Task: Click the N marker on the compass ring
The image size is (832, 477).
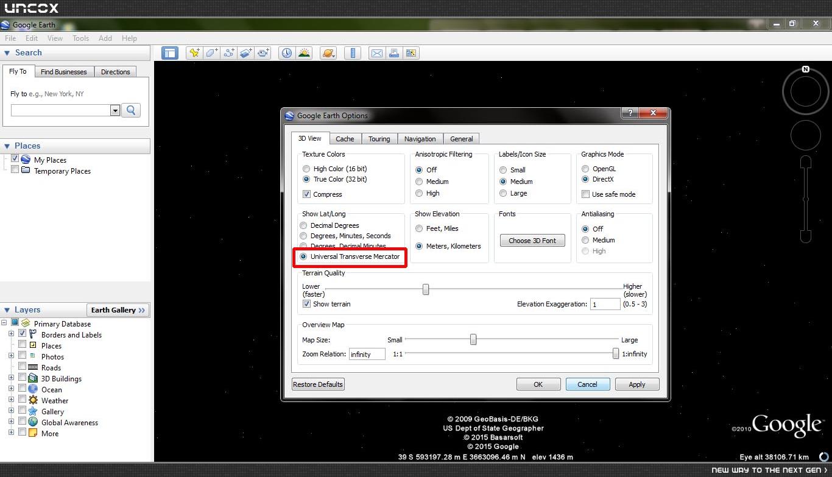Action: [x=806, y=69]
